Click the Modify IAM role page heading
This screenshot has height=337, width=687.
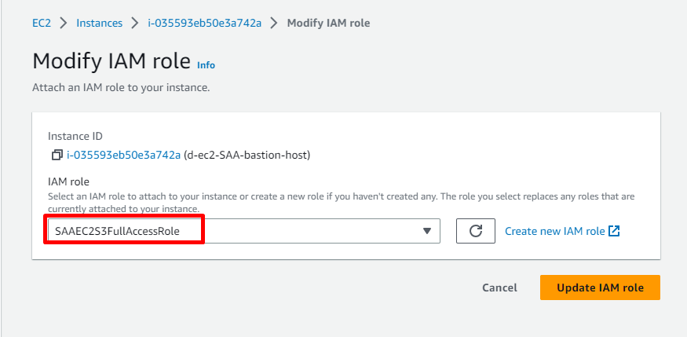click(111, 61)
